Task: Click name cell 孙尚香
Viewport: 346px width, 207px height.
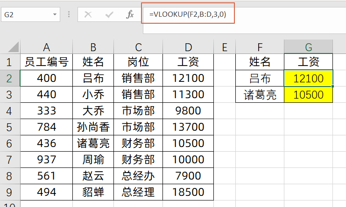Action: 93,127
